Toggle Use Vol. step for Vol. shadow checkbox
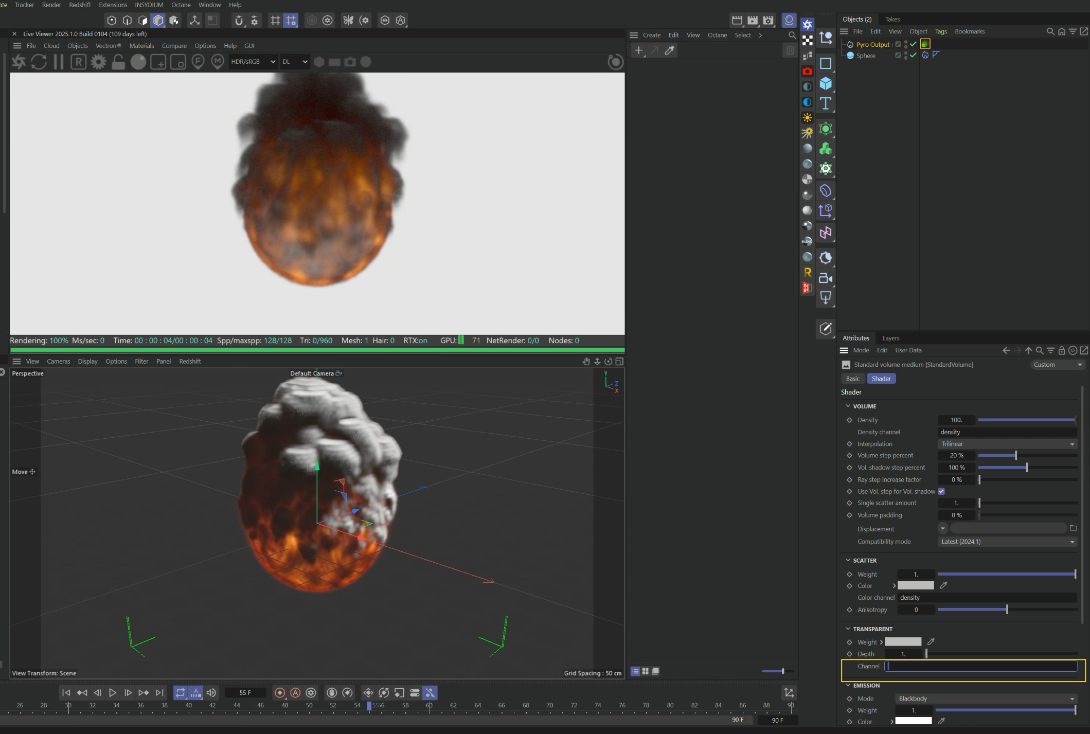 (941, 491)
